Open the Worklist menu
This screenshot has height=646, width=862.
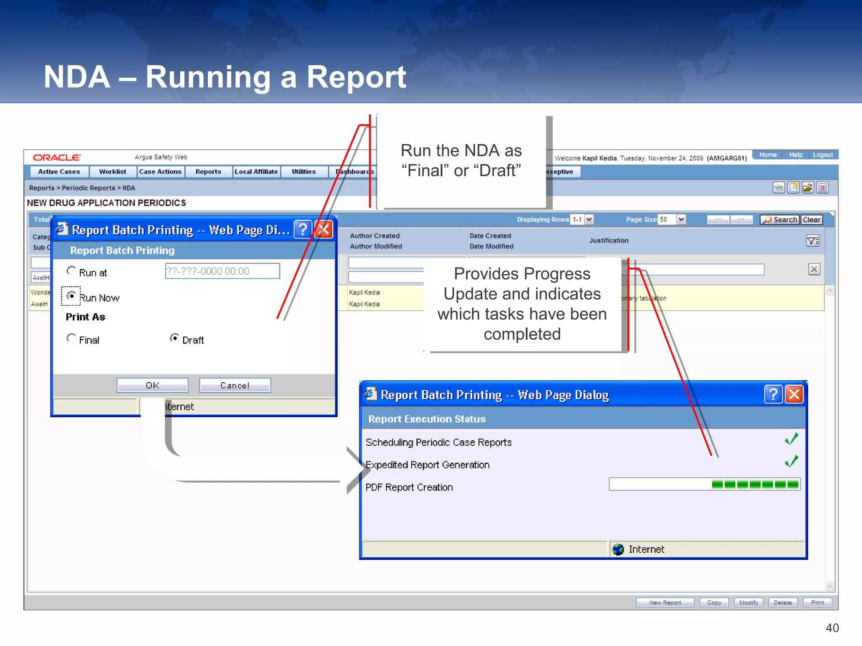(112, 172)
